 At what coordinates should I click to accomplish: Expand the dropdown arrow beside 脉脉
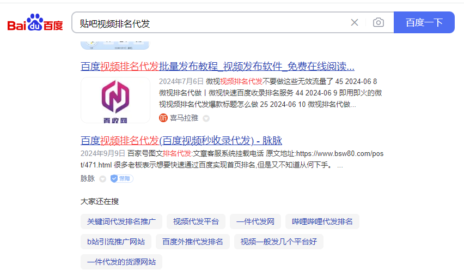pyautogui.click(x=103, y=179)
